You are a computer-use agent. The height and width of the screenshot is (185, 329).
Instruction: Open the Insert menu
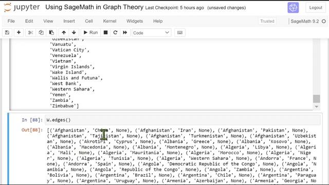69,21
